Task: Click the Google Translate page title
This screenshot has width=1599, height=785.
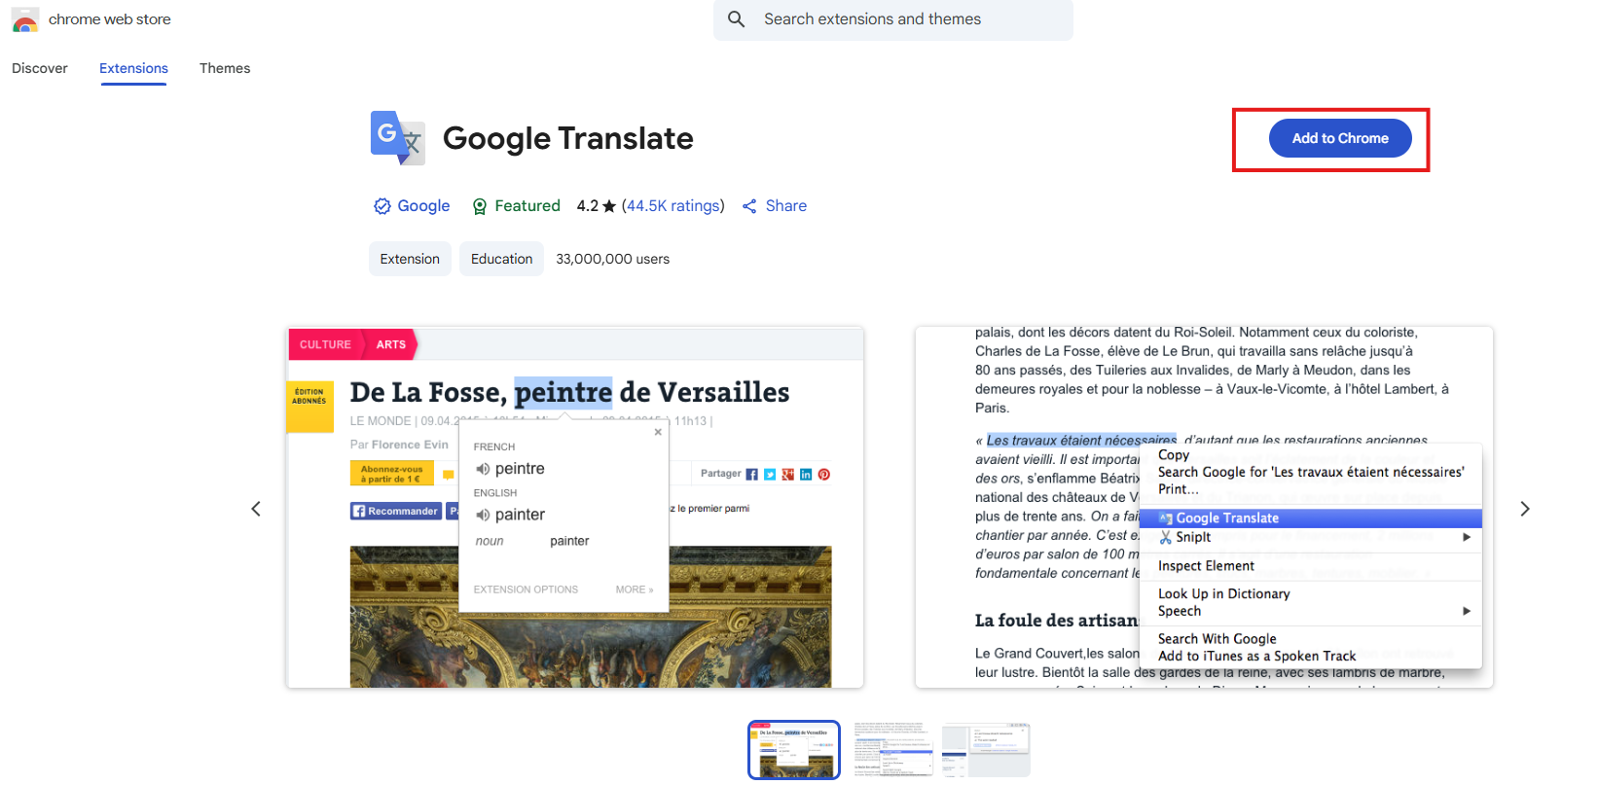Action: point(568,138)
